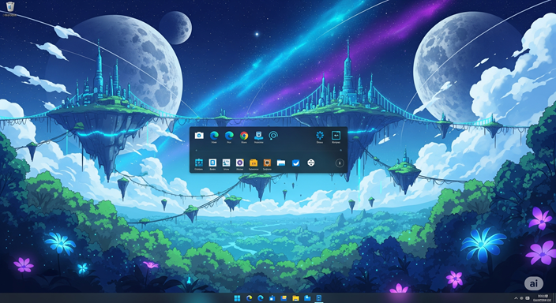Open the taskbar clock and date

click(543, 298)
